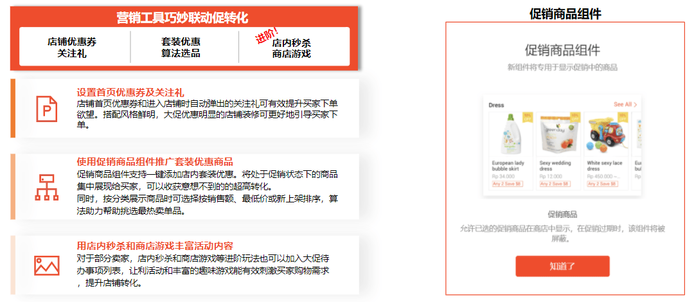Click heading 用店内秒杀和商店游戏丰富活动内容
Image resolution: width=694 pixels, height=302 pixels.
155,245
